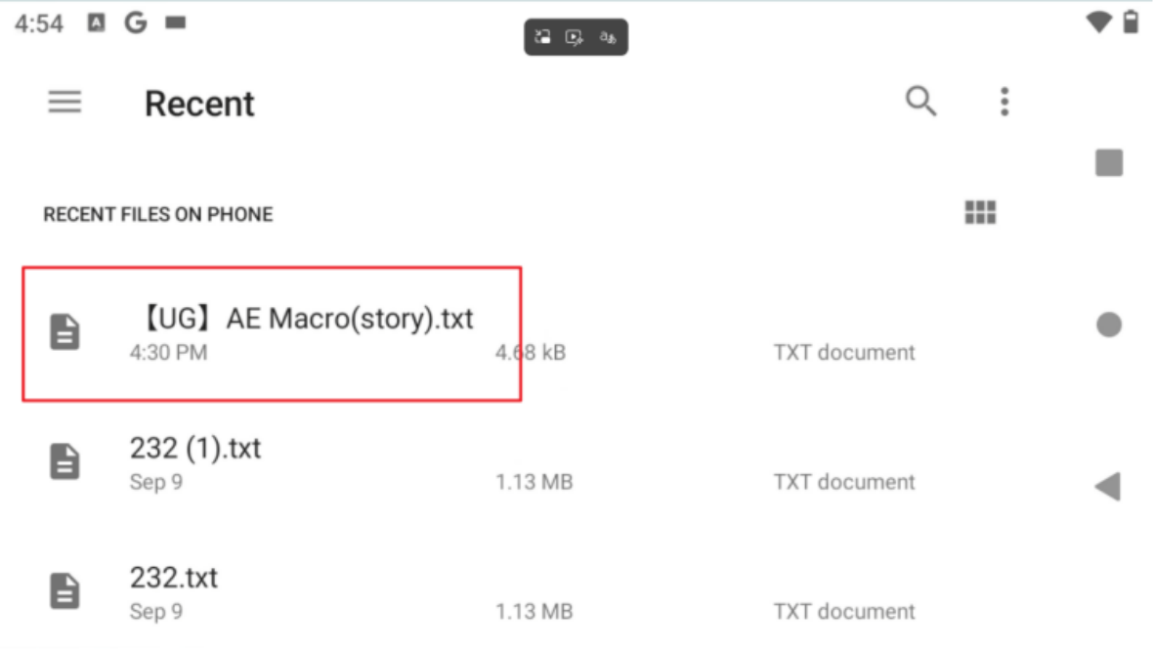
Task: Open the hamburger navigation menu
Action: tap(64, 102)
